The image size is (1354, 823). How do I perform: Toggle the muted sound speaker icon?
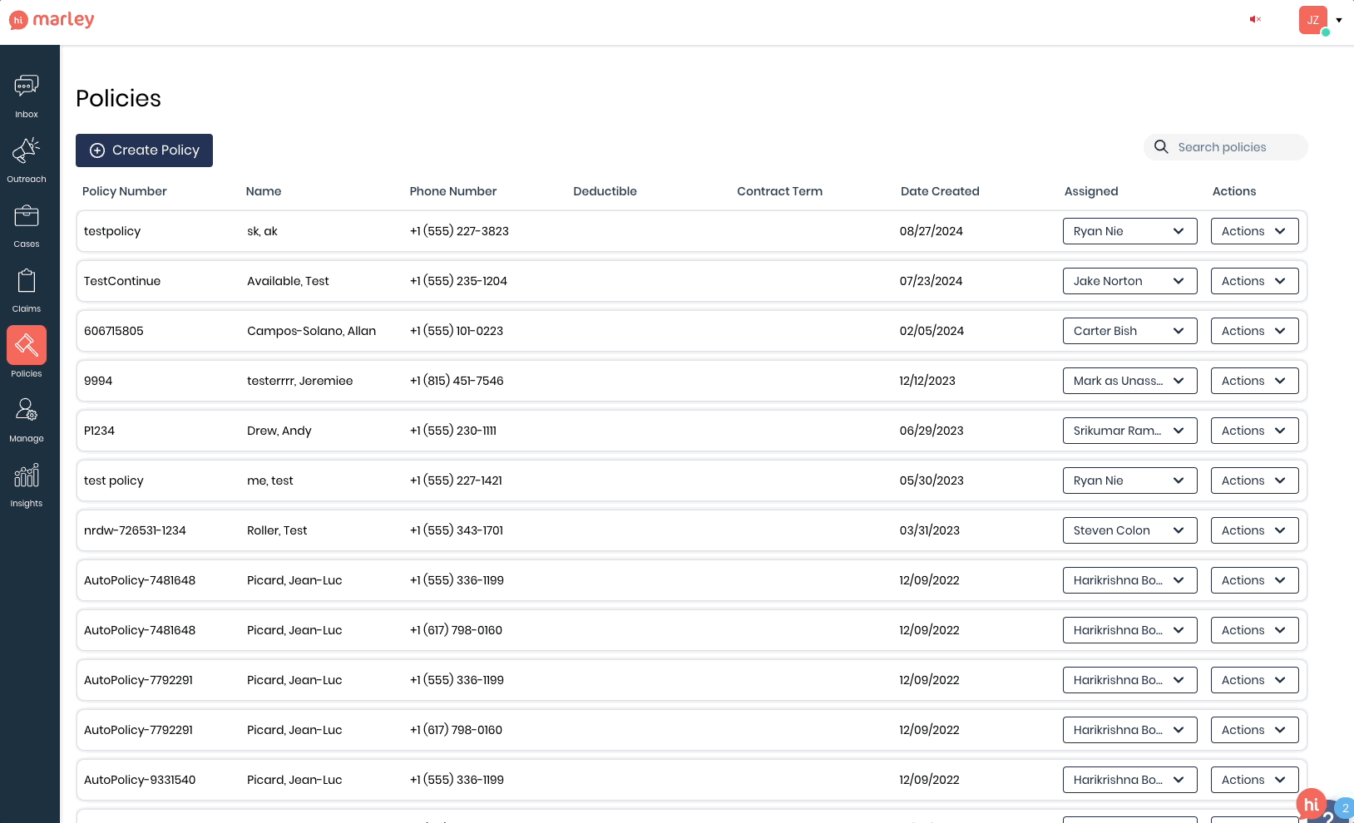(x=1255, y=19)
